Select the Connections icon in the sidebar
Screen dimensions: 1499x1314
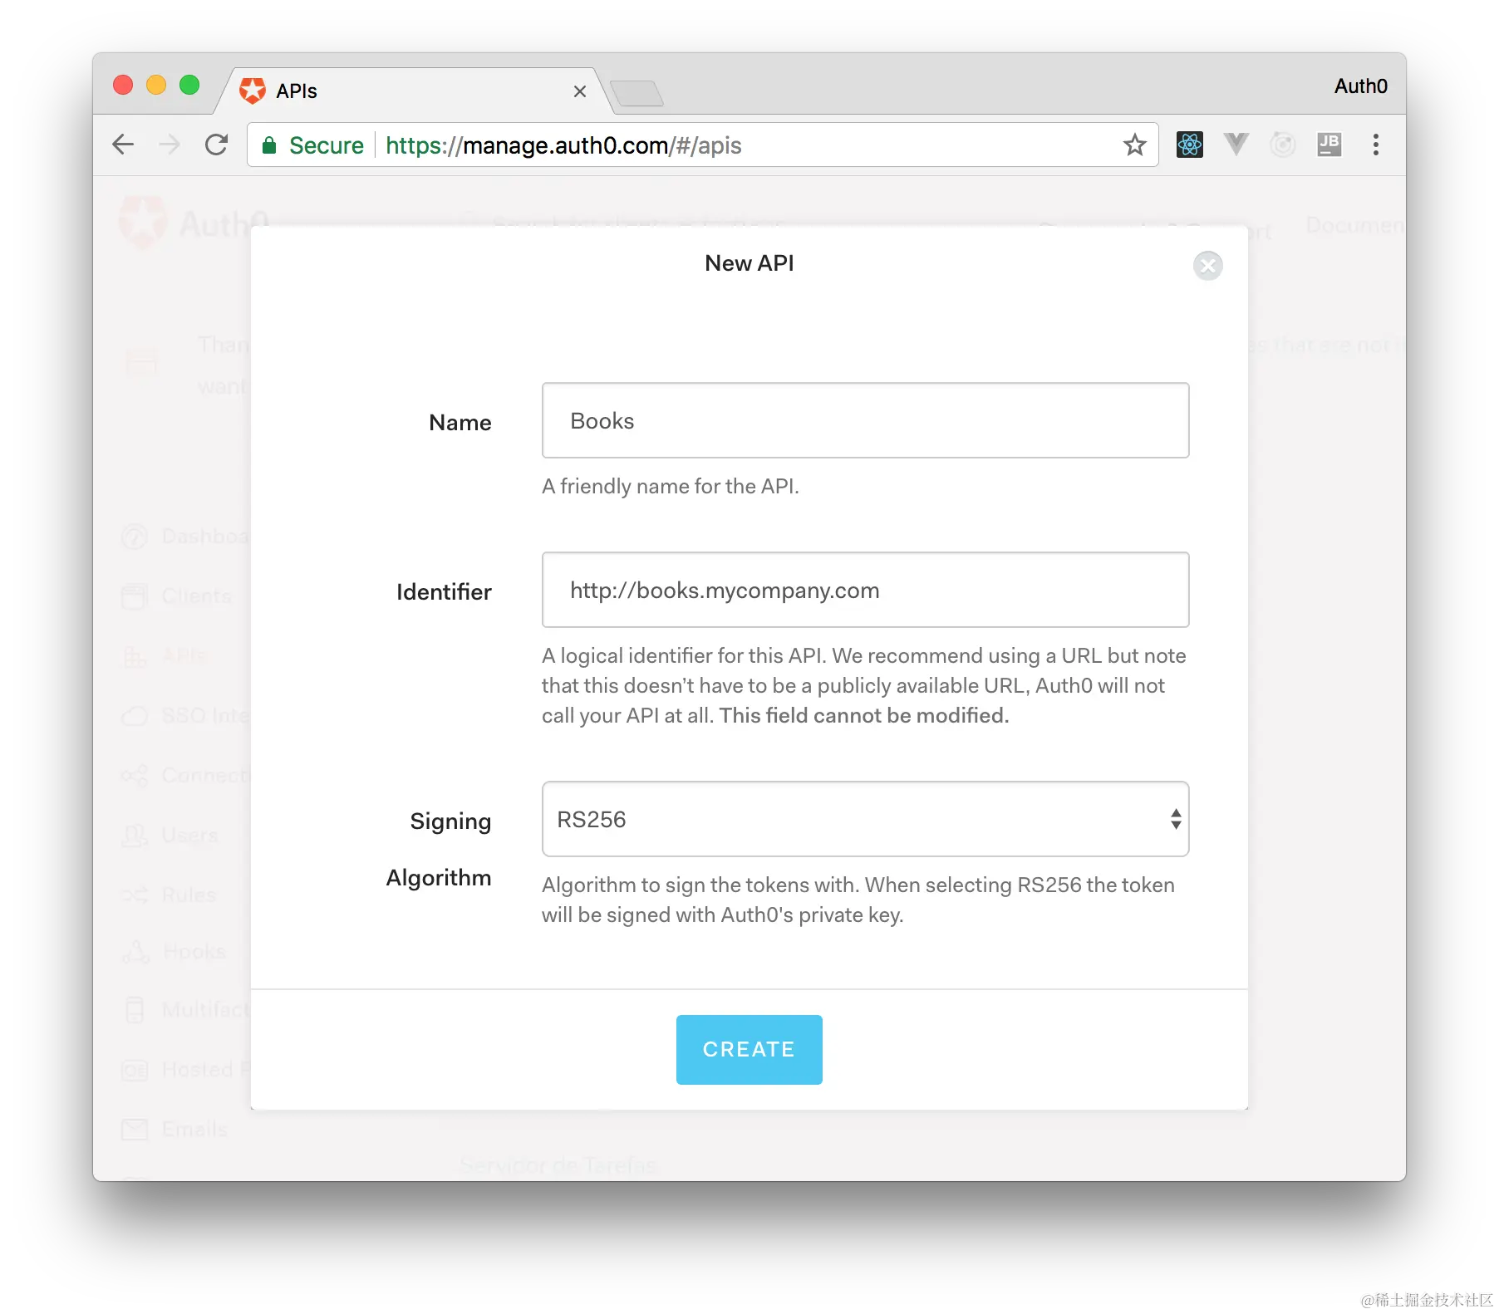(x=135, y=775)
